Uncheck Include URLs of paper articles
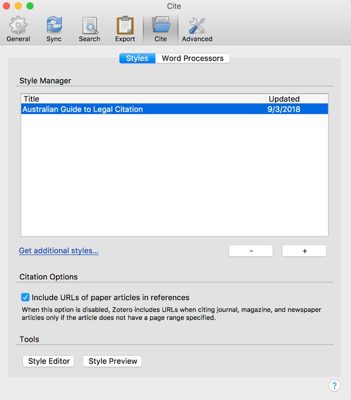Screen dimensions: 351x400 tap(25, 297)
